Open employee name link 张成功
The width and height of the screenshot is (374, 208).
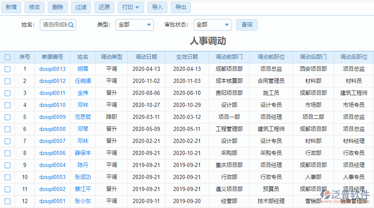tap(83, 177)
